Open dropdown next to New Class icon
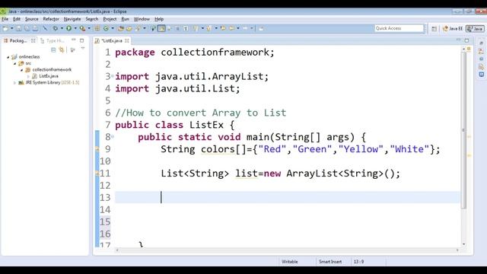 (113, 28)
